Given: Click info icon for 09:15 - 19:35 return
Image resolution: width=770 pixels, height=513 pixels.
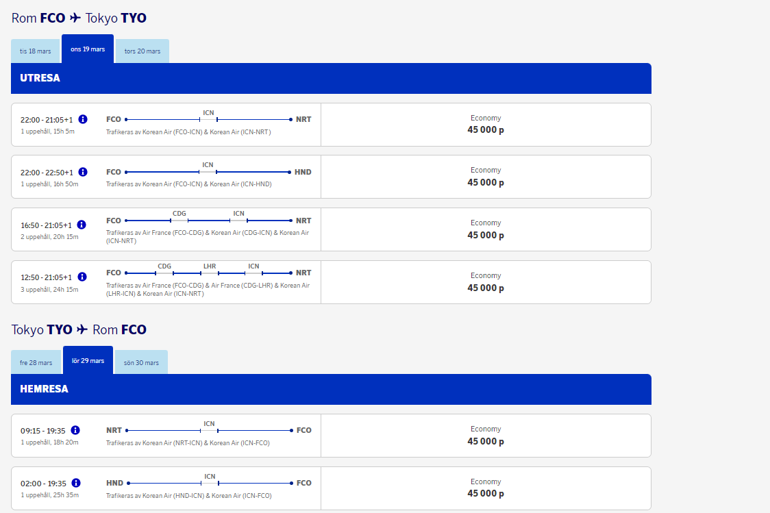Looking at the screenshot, I should pyautogui.click(x=75, y=430).
